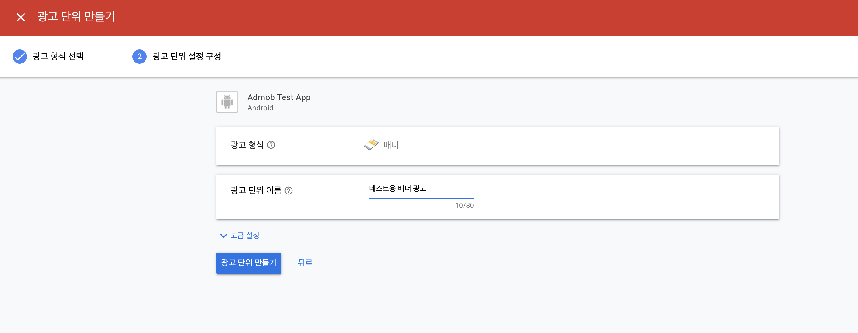Open help for 광고 형식
Screen dimensions: 858x333
click(x=271, y=145)
